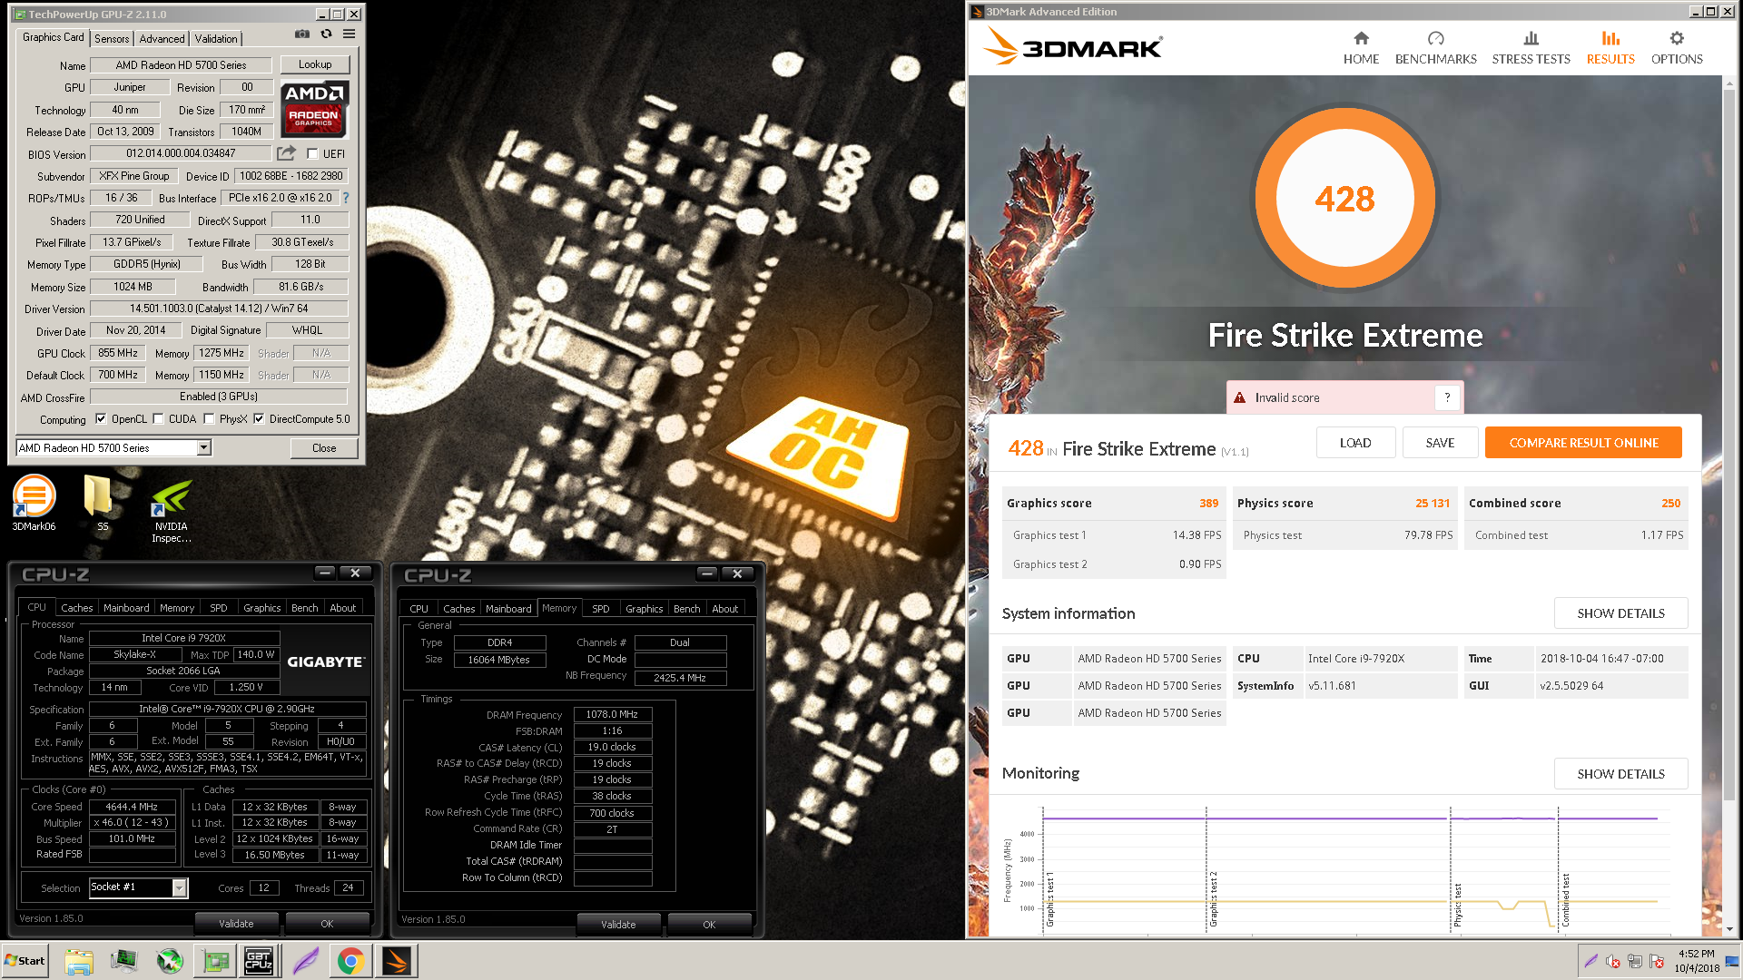Image resolution: width=1743 pixels, height=980 pixels.
Task: Click the SAVE button in 3DMark
Action: tap(1440, 443)
